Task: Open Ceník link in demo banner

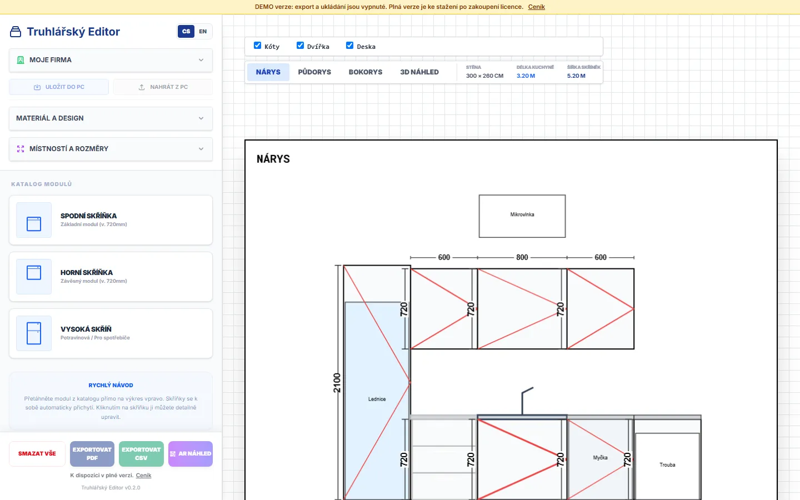Action: pyautogui.click(x=536, y=7)
